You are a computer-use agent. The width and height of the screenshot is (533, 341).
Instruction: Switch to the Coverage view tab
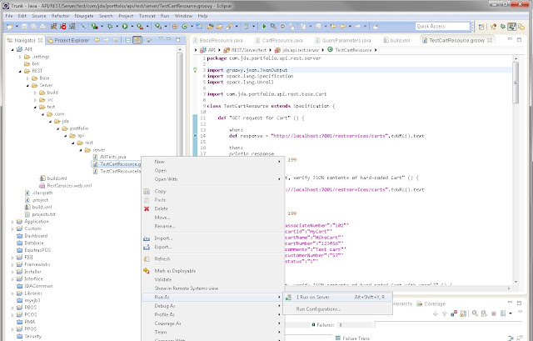coord(431,303)
